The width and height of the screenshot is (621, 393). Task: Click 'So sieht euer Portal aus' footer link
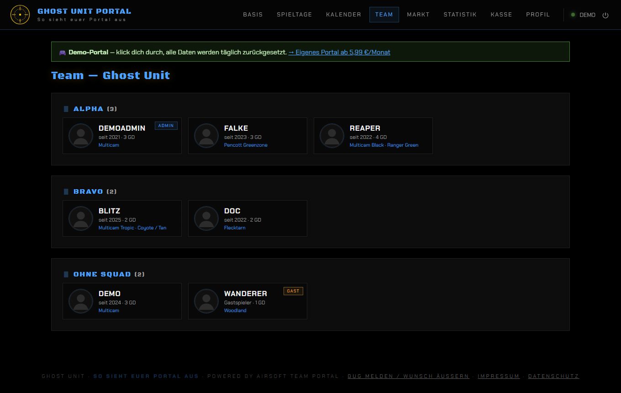tap(146, 376)
